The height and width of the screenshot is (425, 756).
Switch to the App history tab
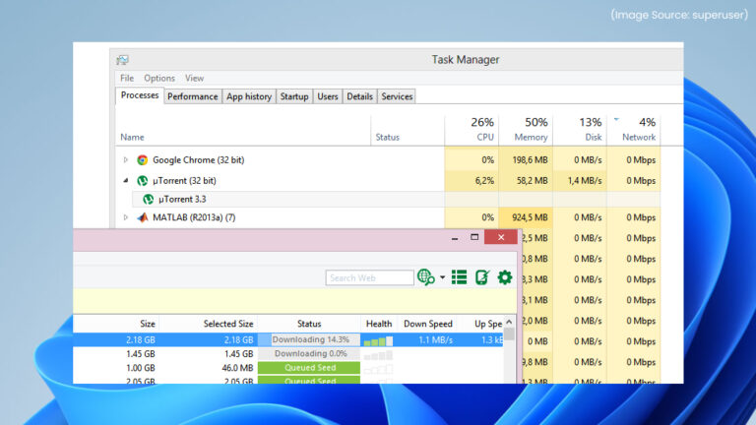point(249,96)
